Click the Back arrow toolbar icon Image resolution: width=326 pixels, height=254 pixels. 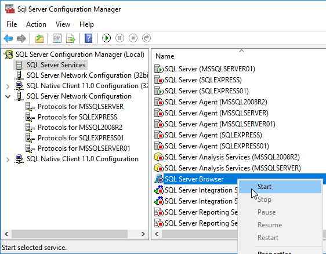tap(8, 38)
